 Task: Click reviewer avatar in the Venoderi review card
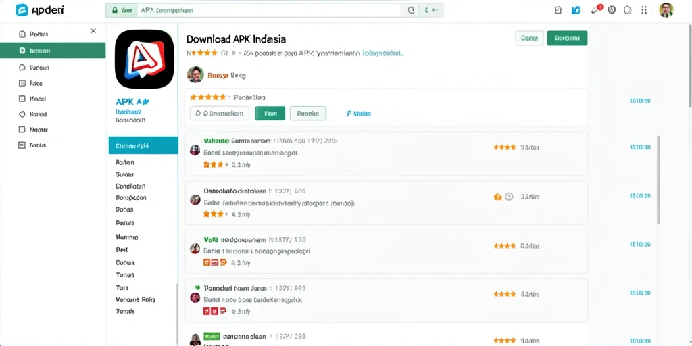coord(195,297)
